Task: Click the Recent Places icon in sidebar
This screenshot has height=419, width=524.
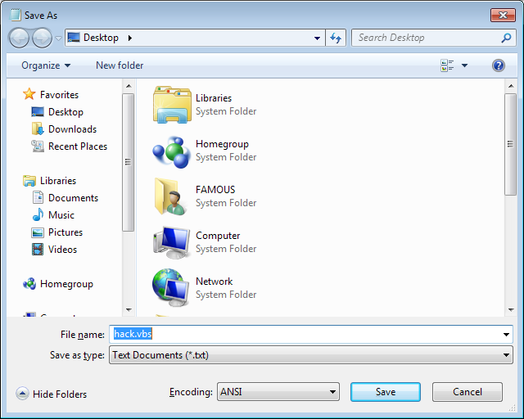Action: [x=38, y=146]
